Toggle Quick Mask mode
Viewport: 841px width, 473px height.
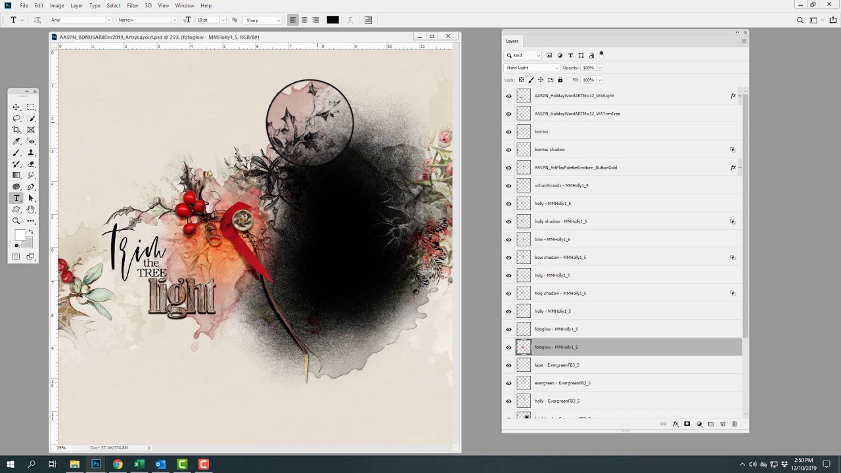16,256
